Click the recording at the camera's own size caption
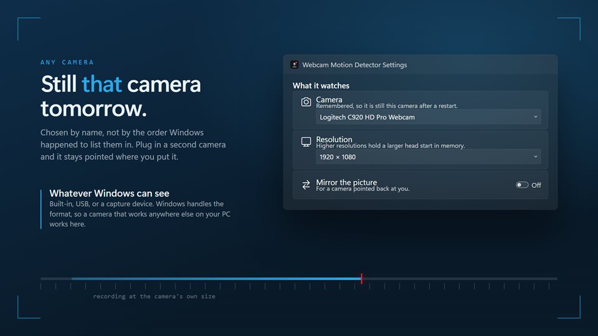This screenshot has height=336, width=598. pyautogui.click(x=154, y=296)
